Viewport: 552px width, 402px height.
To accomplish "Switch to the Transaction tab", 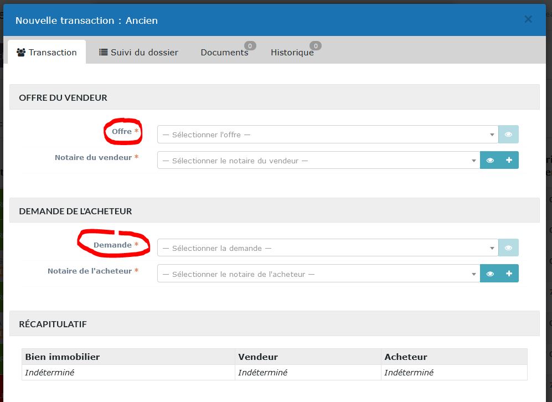I will click(47, 53).
